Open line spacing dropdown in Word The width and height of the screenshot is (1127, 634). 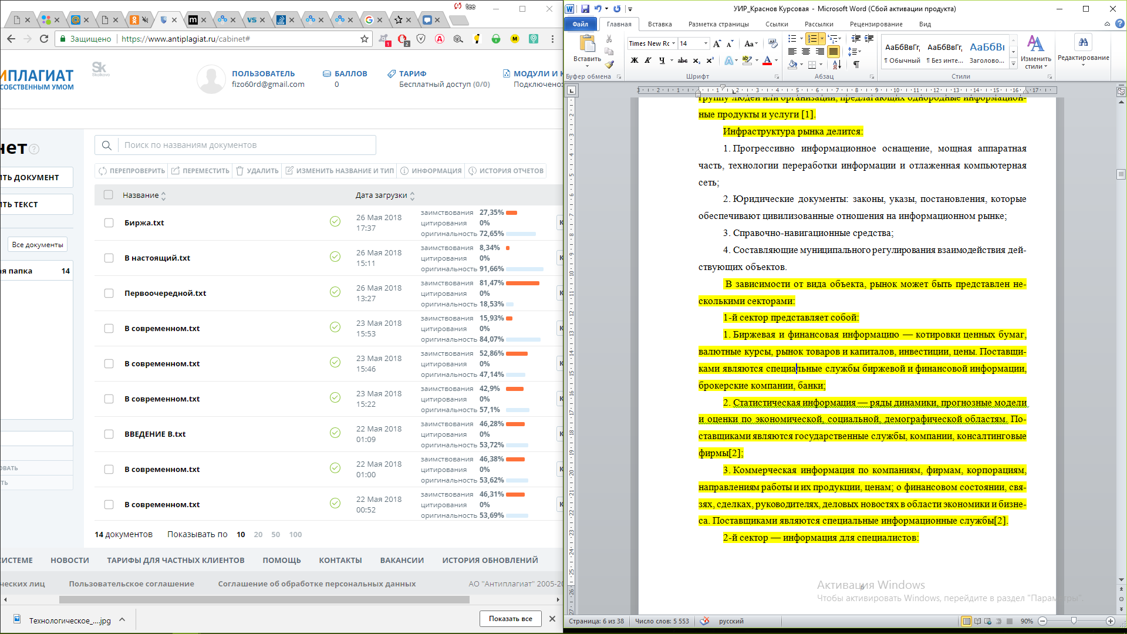click(x=854, y=52)
